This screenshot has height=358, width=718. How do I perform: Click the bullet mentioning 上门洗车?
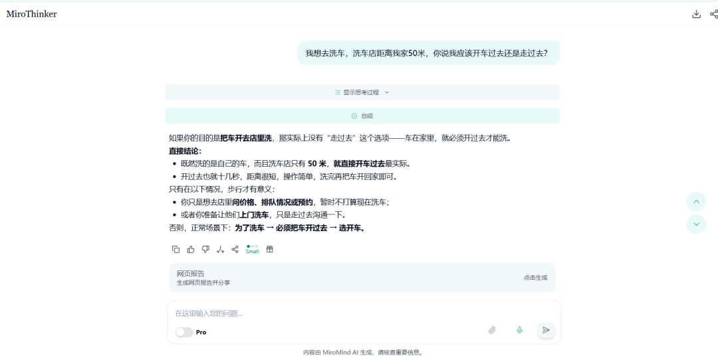pyautogui.click(x=264, y=215)
